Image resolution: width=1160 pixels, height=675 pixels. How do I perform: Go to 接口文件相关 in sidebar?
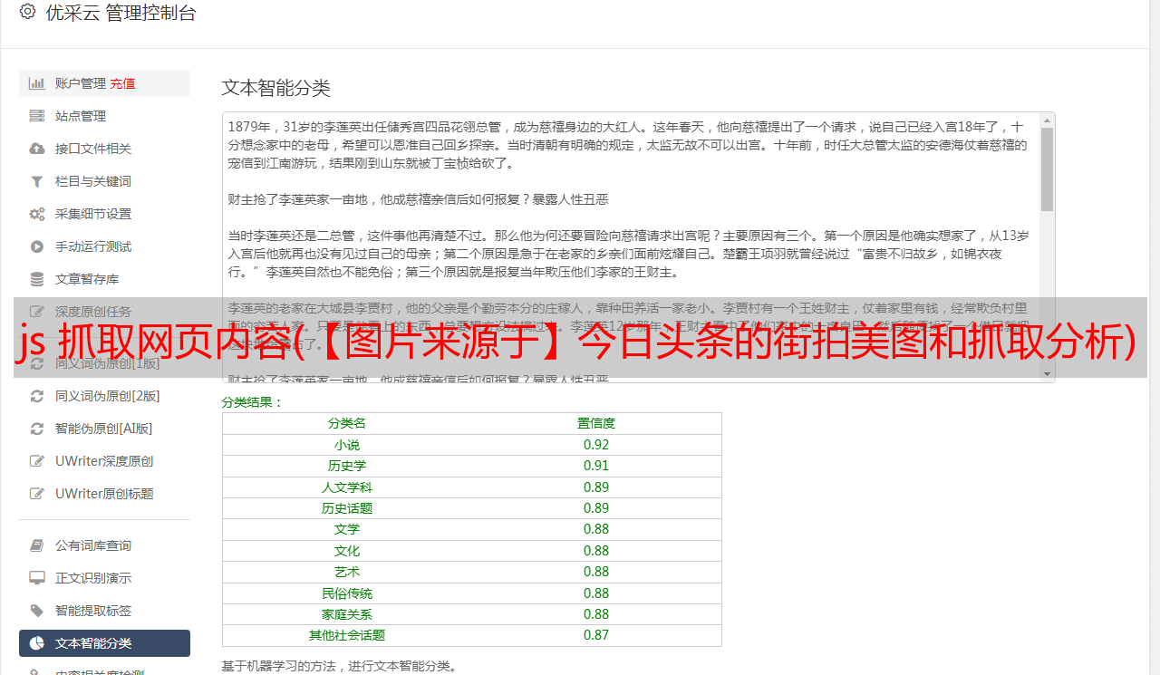tap(104, 149)
